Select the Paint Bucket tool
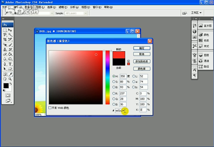214x147 pixels. (x=10, y=54)
